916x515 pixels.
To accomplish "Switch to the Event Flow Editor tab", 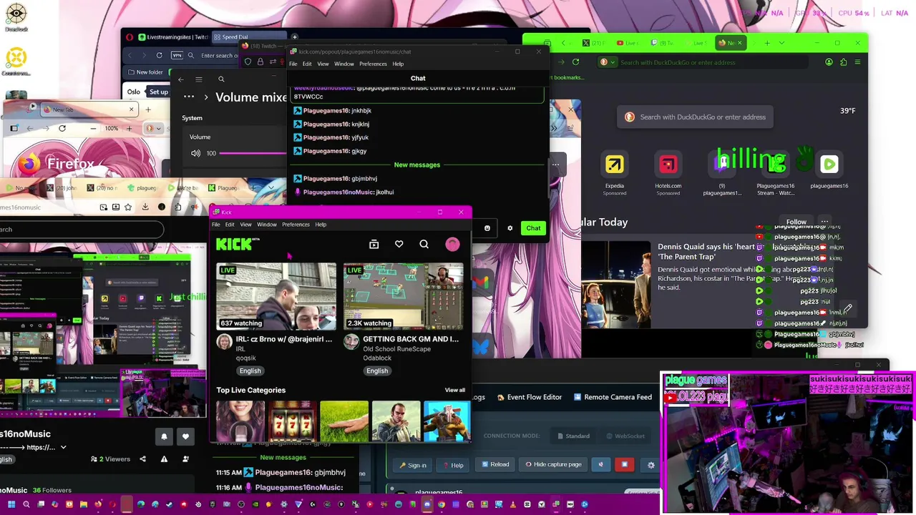I will point(530,397).
